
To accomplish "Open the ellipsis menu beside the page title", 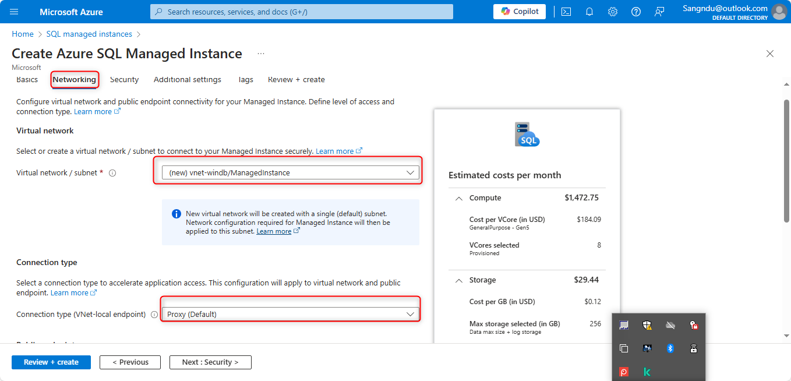I will pos(261,54).
